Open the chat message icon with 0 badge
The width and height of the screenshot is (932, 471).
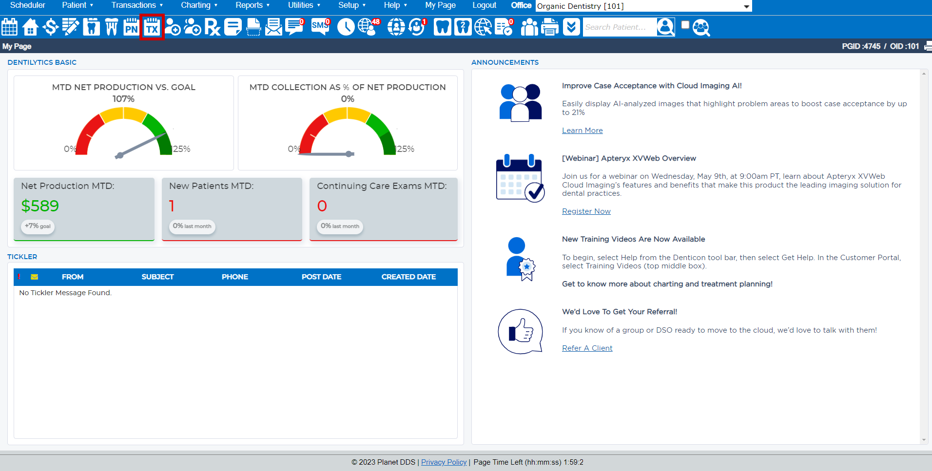pos(295,27)
